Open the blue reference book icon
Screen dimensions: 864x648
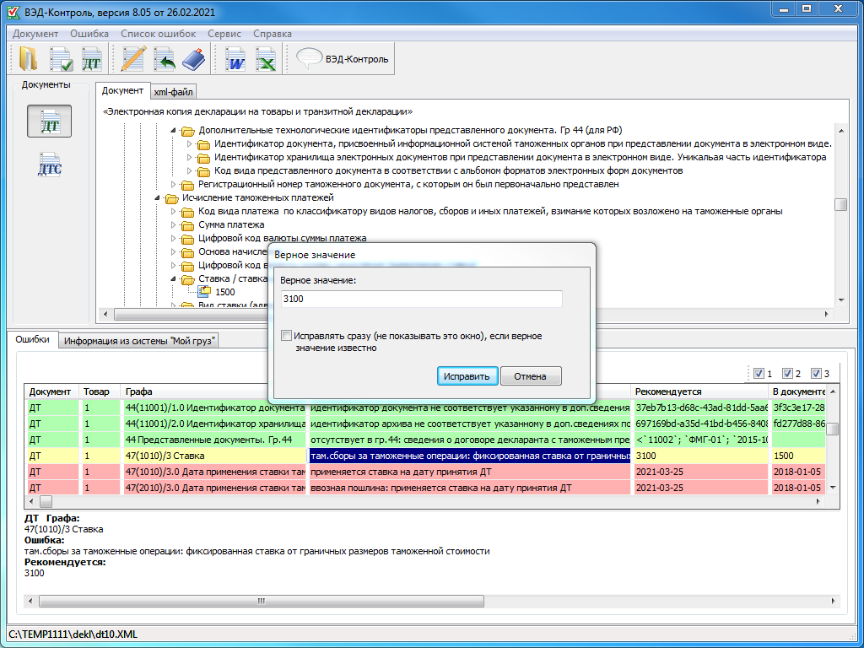coord(194,59)
